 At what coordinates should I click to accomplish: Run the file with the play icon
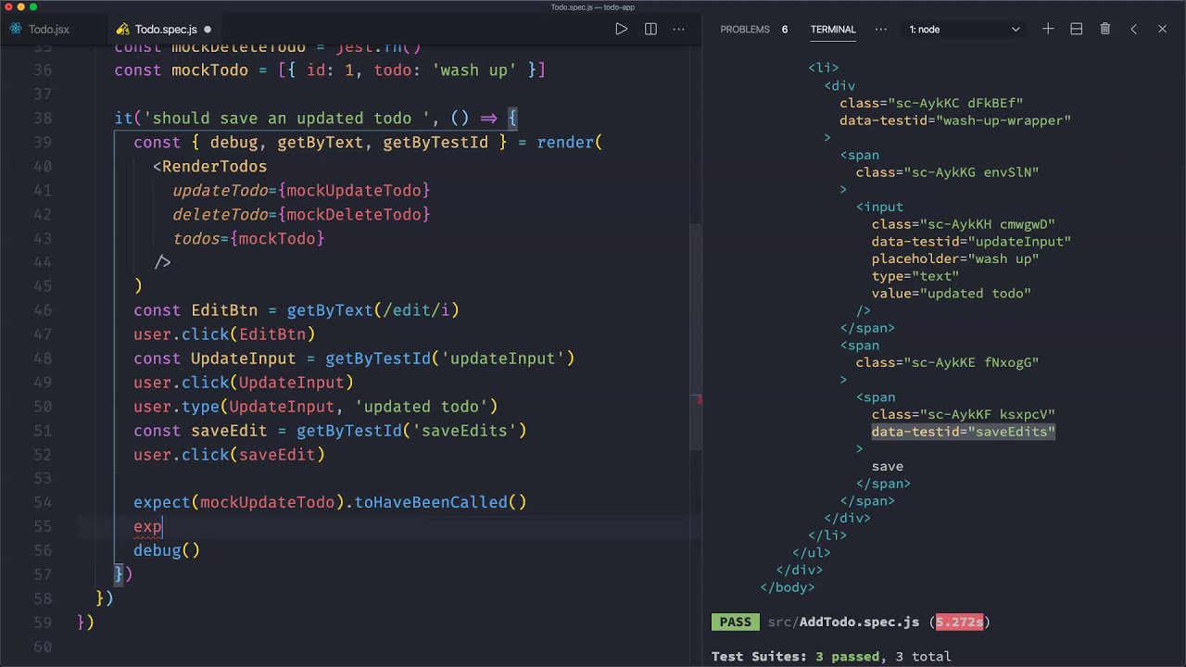[622, 29]
